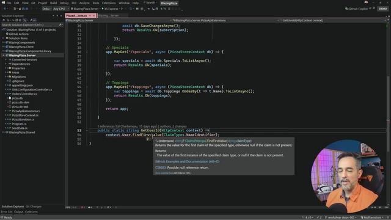Open the File menu
The width and height of the screenshot is (391, 220).
[9, 3]
